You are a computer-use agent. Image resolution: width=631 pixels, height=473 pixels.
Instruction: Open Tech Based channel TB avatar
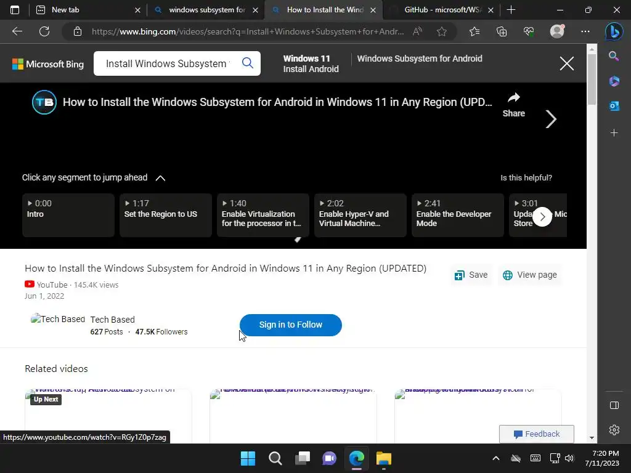(44, 102)
